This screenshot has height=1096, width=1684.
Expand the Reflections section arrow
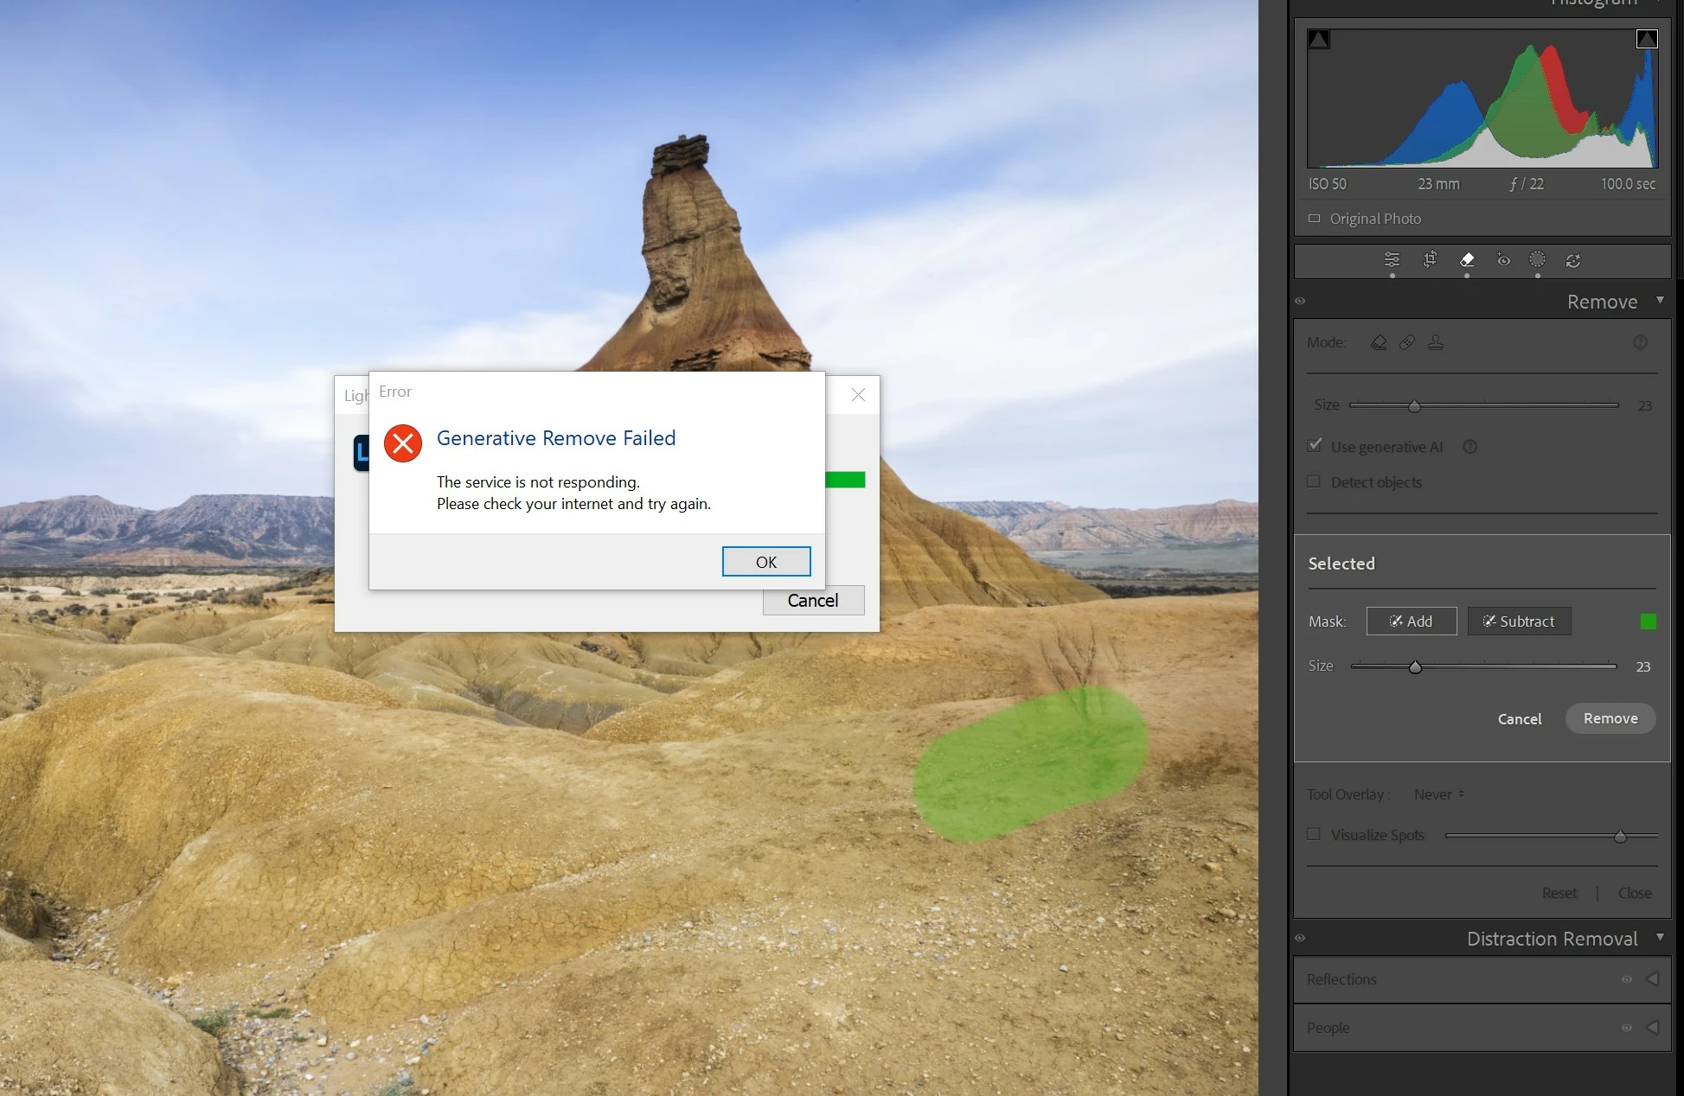[x=1652, y=978]
